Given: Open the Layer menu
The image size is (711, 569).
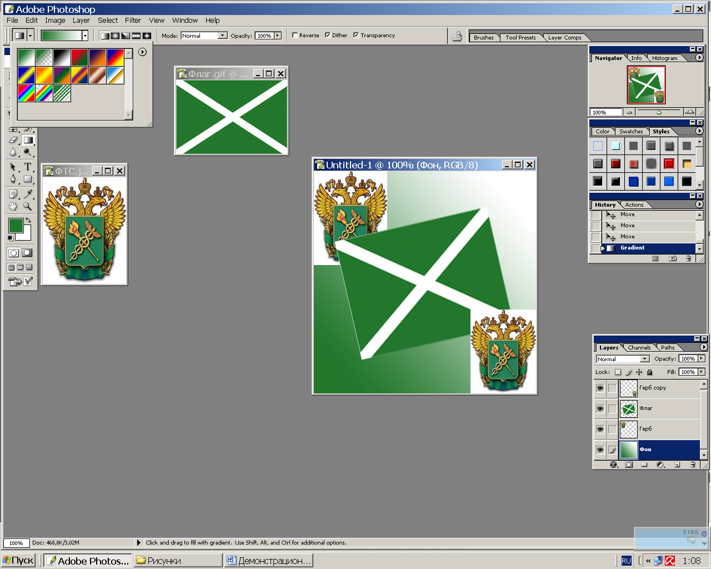Looking at the screenshot, I should pyautogui.click(x=81, y=20).
